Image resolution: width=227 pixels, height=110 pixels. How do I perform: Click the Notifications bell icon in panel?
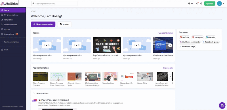click(x=34, y=93)
